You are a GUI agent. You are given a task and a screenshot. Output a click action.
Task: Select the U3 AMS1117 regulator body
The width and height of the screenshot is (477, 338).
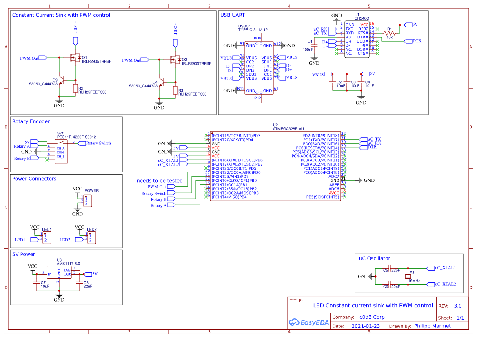click(59, 272)
